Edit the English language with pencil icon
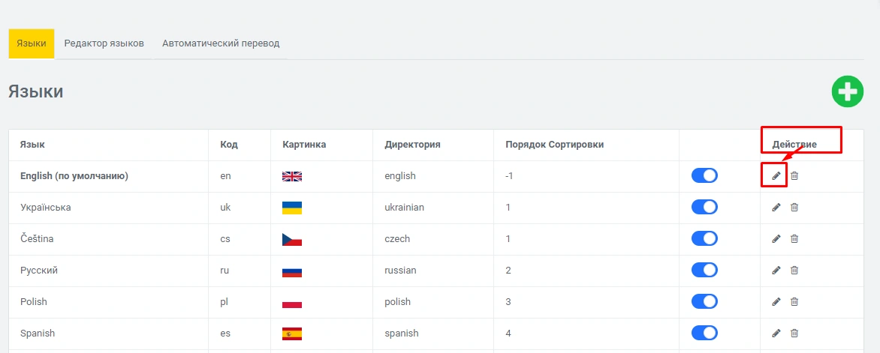 776,176
